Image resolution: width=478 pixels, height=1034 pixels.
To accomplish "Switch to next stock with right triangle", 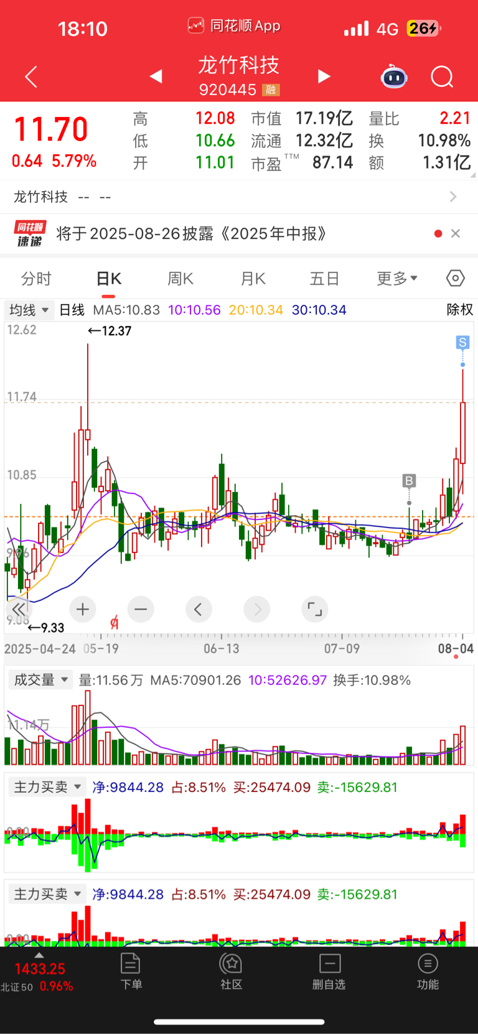I will point(324,76).
